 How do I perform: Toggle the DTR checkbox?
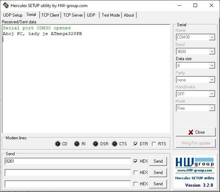tap(136, 144)
